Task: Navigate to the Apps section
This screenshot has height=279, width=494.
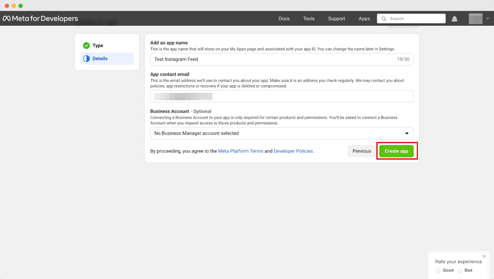Action: click(x=364, y=18)
